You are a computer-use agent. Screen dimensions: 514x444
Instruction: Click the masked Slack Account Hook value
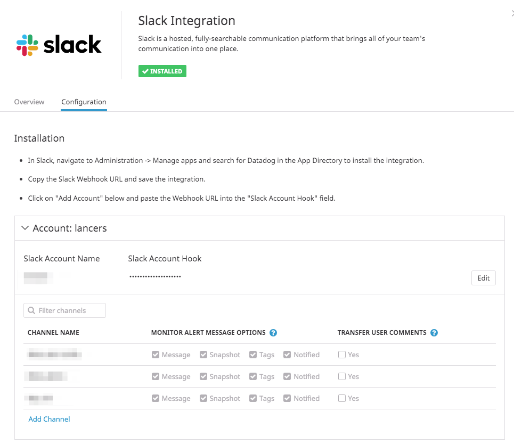(x=155, y=277)
